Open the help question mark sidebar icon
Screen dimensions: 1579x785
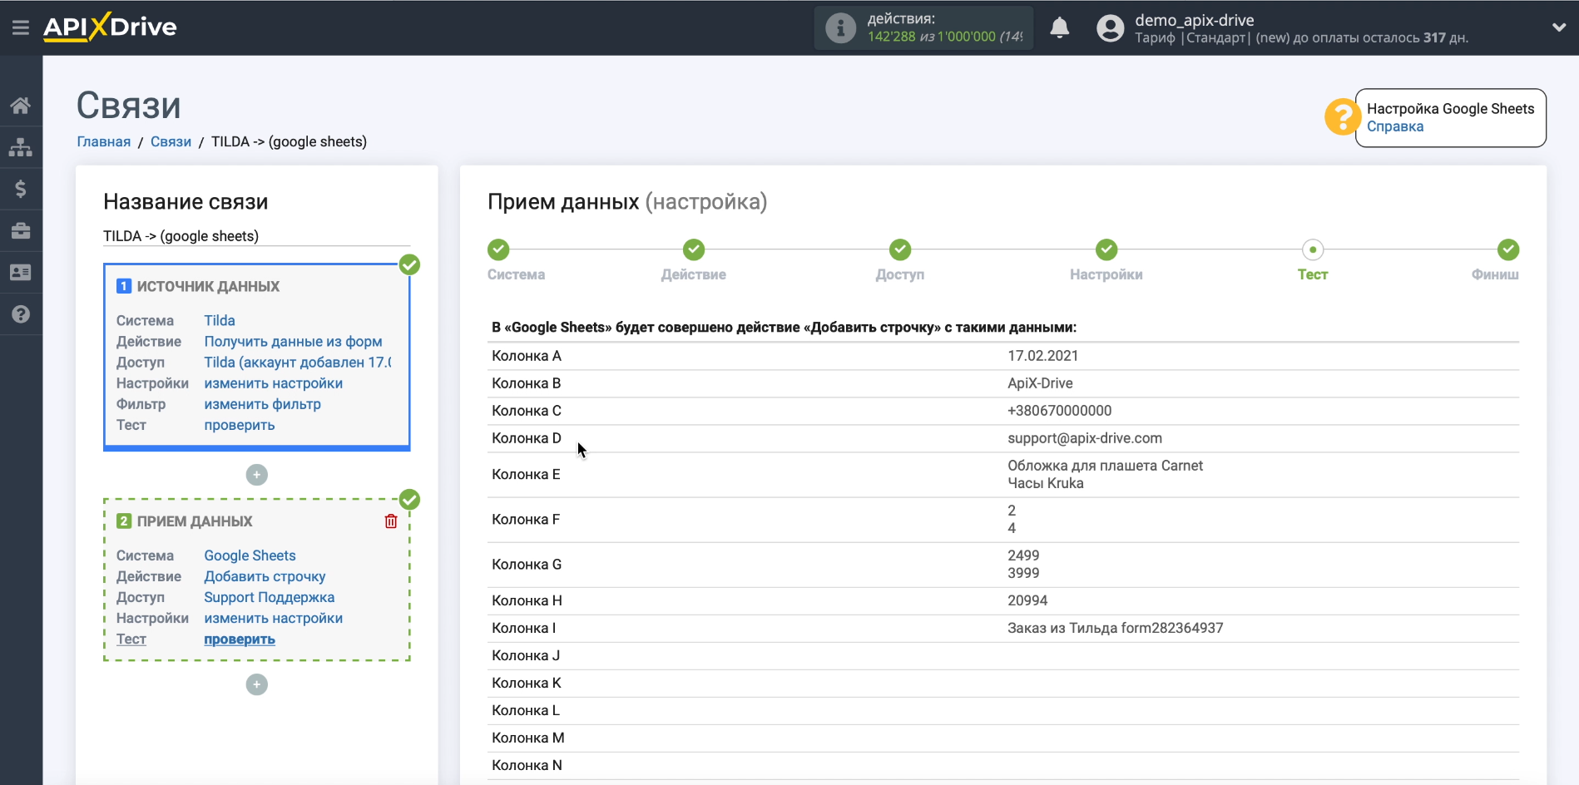[21, 314]
